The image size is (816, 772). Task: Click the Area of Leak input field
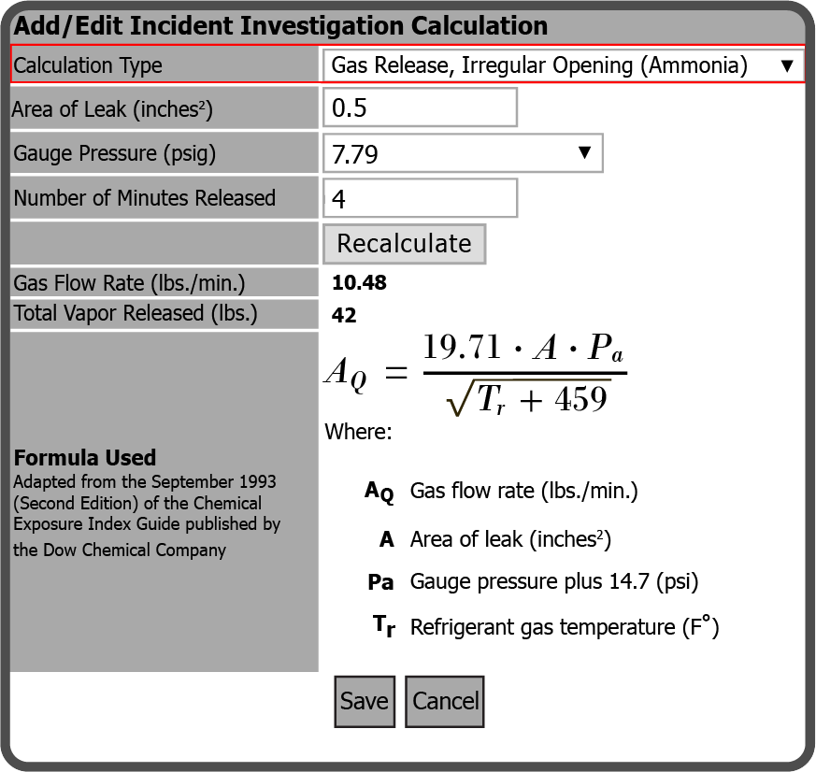point(420,107)
